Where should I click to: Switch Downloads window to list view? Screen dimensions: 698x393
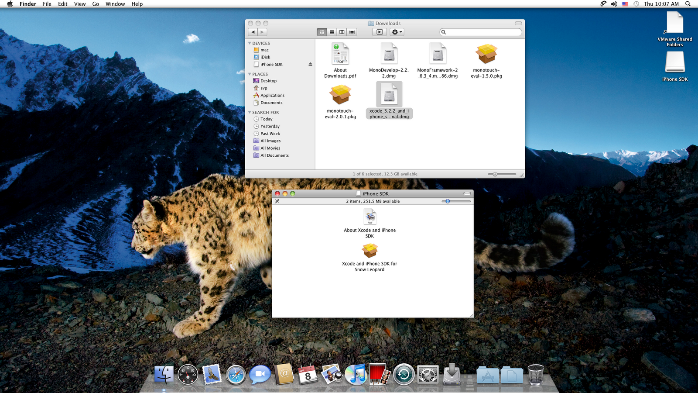pyautogui.click(x=332, y=32)
